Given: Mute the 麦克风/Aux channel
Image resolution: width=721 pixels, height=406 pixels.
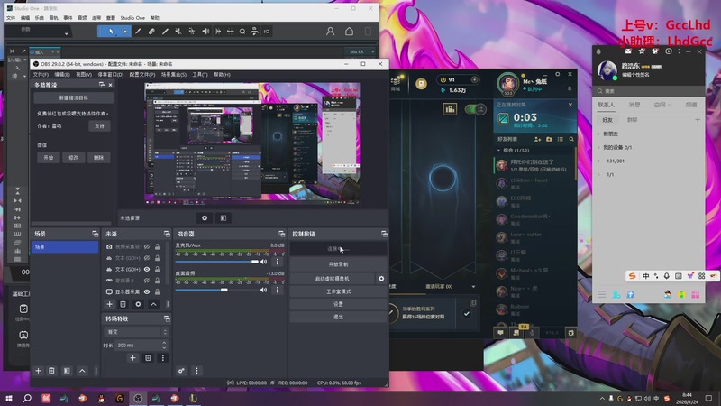Looking at the screenshot, I should pyautogui.click(x=263, y=262).
